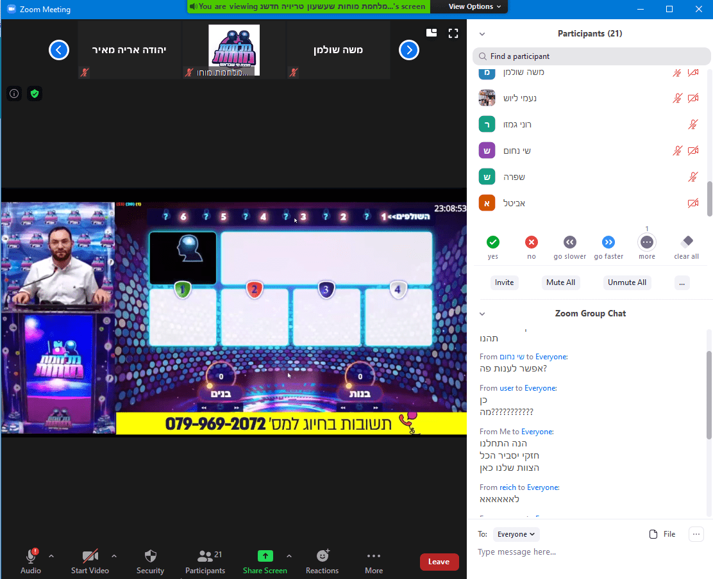Screen dimensions: 713x579
Task: Open audio options arrow next to Audio
Action: pyautogui.click(x=51, y=556)
